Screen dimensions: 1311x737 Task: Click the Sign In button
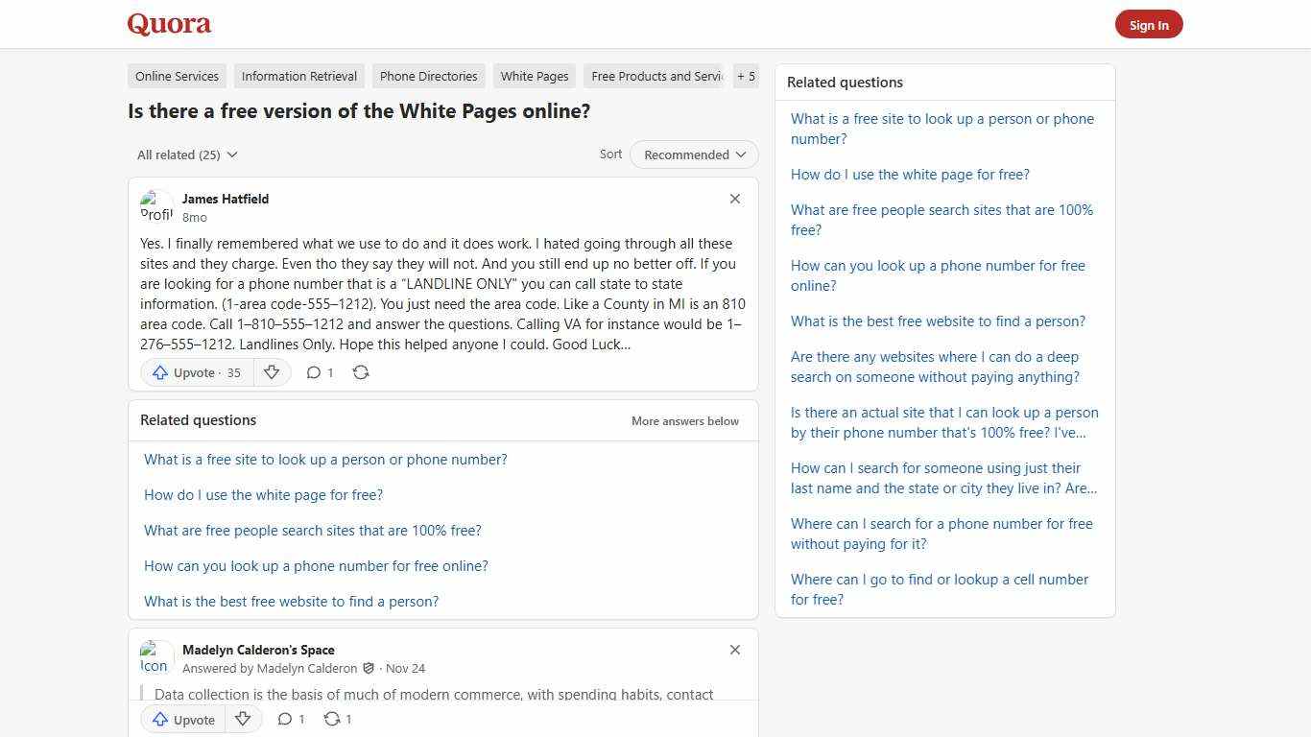(1149, 24)
